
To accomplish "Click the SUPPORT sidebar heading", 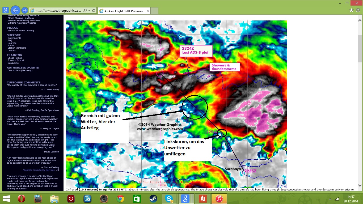I will pyautogui.click(x=14, y=35).
